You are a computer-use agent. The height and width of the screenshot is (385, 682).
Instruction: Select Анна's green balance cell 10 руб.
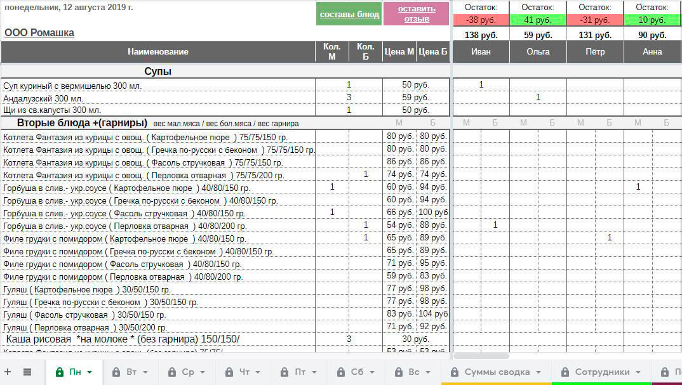pos(652,20)
